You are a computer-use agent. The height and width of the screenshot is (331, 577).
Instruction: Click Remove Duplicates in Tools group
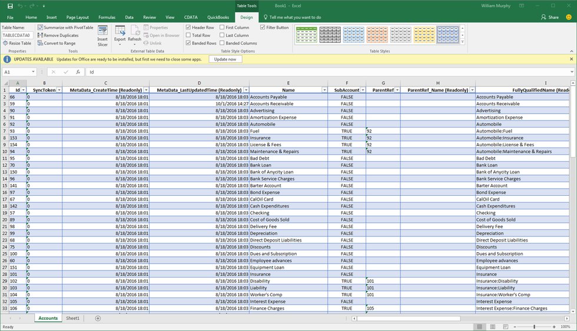pos(58,35)
